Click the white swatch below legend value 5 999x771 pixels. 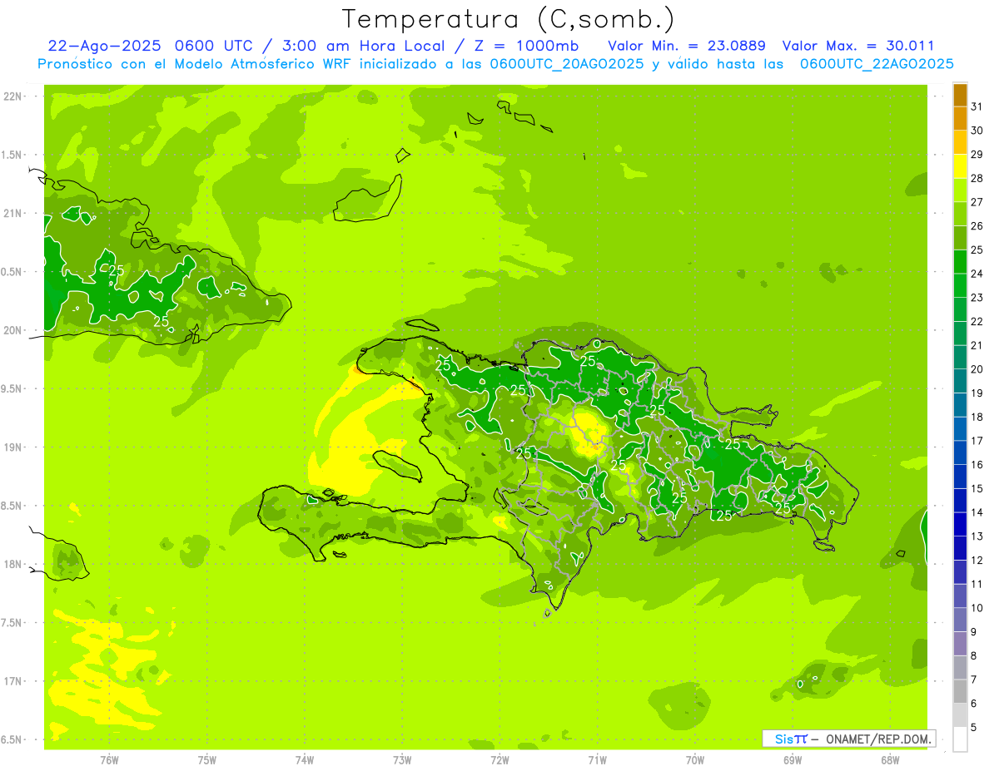(x=960, y=739)
